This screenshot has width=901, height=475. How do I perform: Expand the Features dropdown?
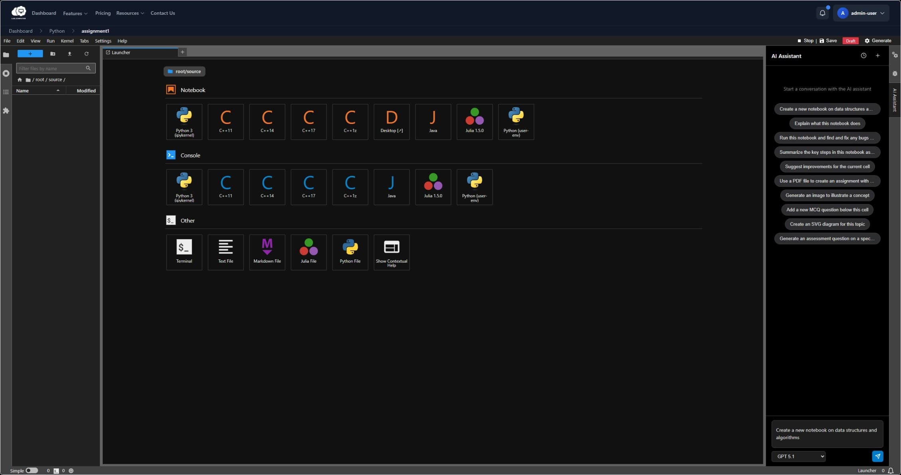coord(75,13)
